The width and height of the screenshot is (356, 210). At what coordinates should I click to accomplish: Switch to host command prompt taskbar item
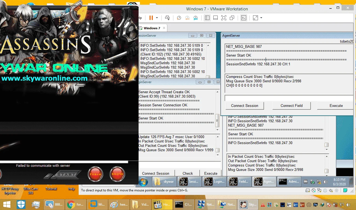184,204
